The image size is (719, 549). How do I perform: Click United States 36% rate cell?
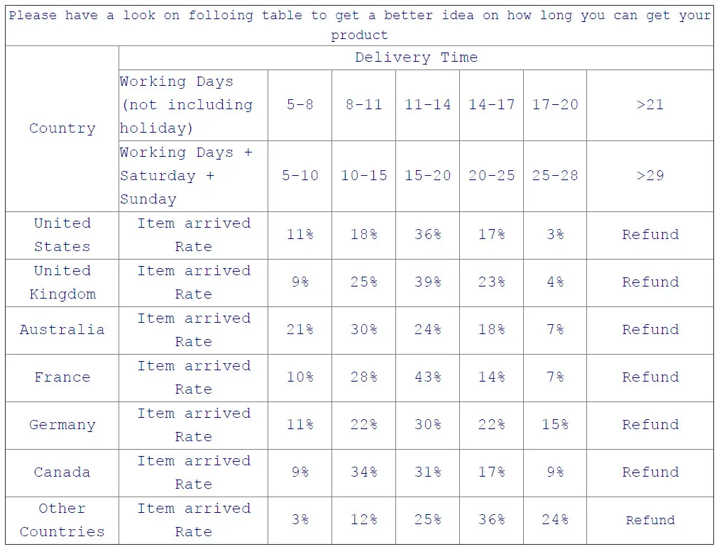coord(427,235)
